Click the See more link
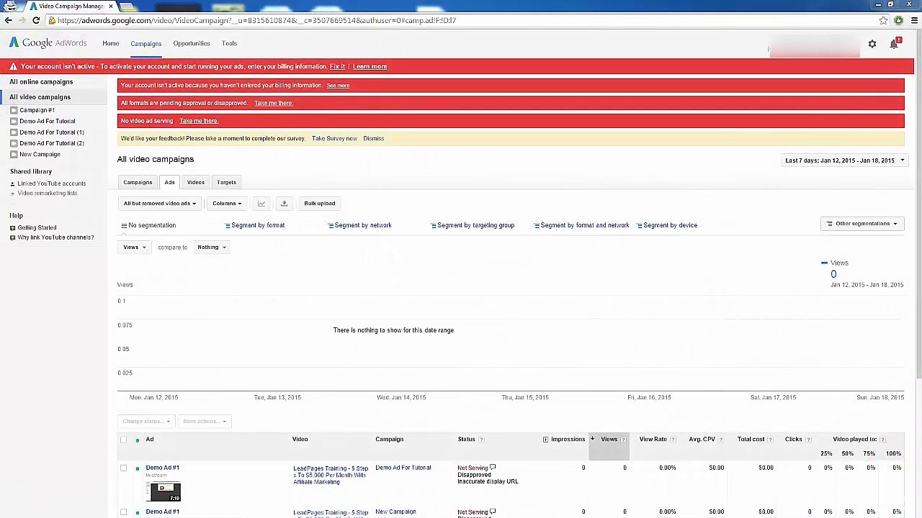 [338, 86]
